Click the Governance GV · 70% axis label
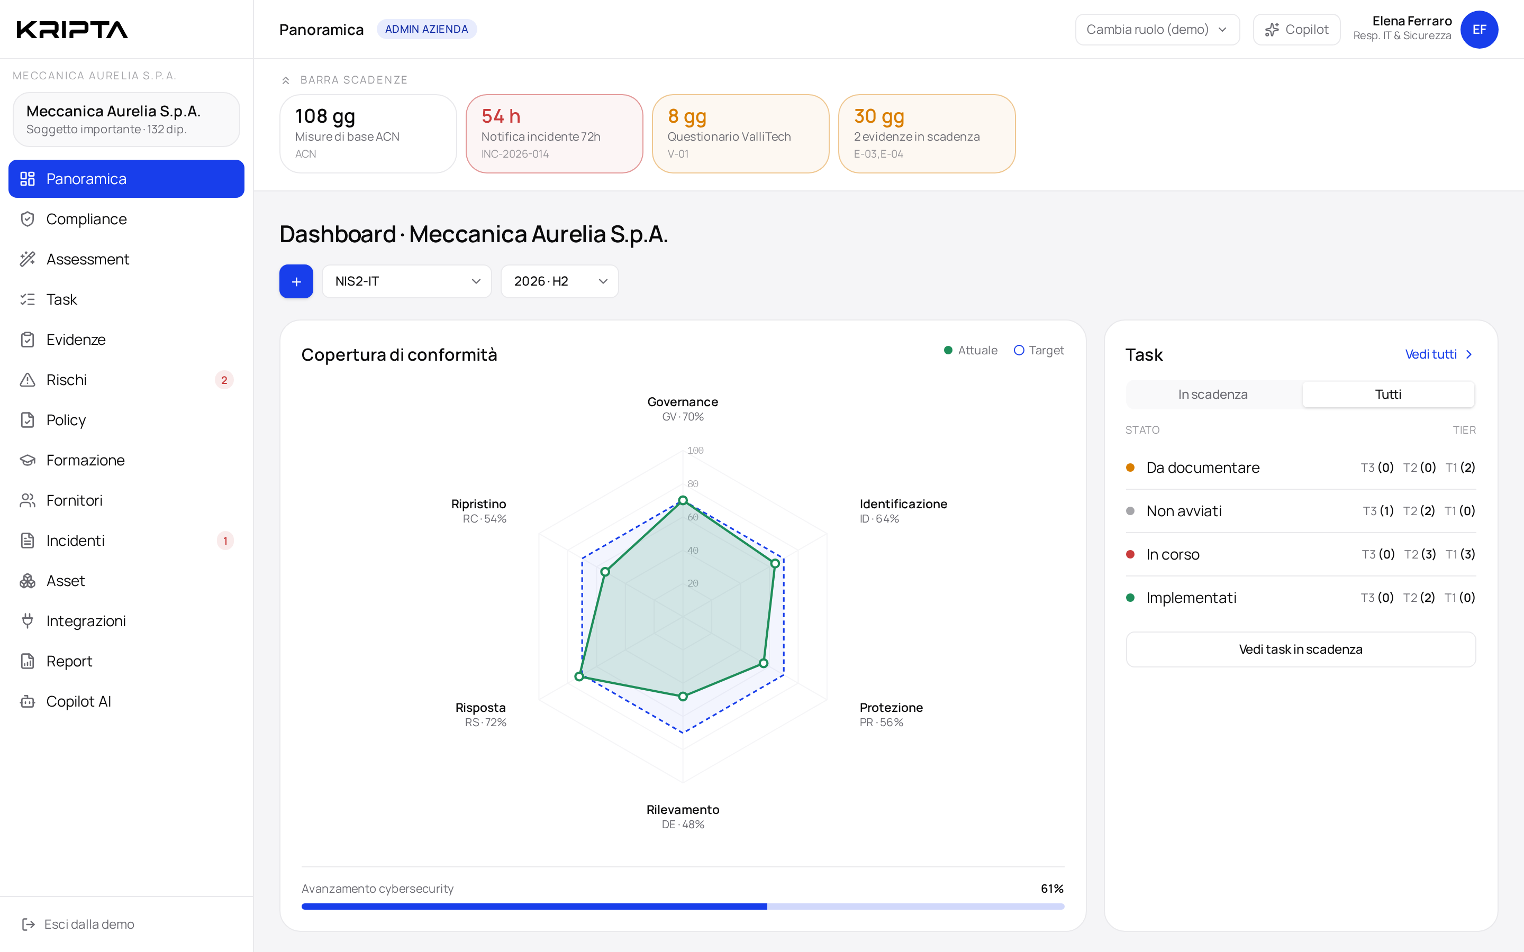The height and width of the screenshot is (952, 1524). pos(683,409)
